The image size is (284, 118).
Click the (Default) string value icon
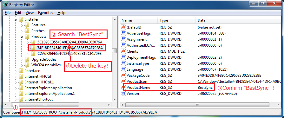tap(123, 27)
